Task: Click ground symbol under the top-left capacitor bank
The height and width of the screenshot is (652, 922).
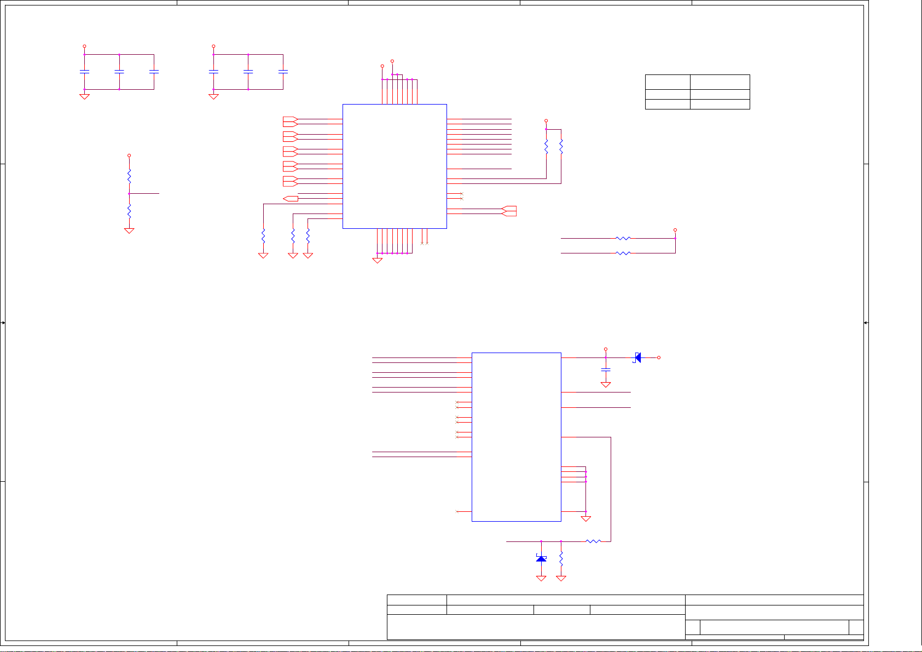Action: 84,96
